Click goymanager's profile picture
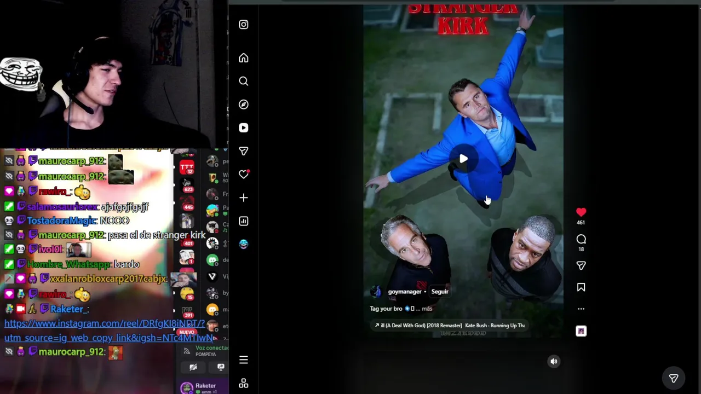The height and width of the screenshot is (394, 701). (376, 292)
